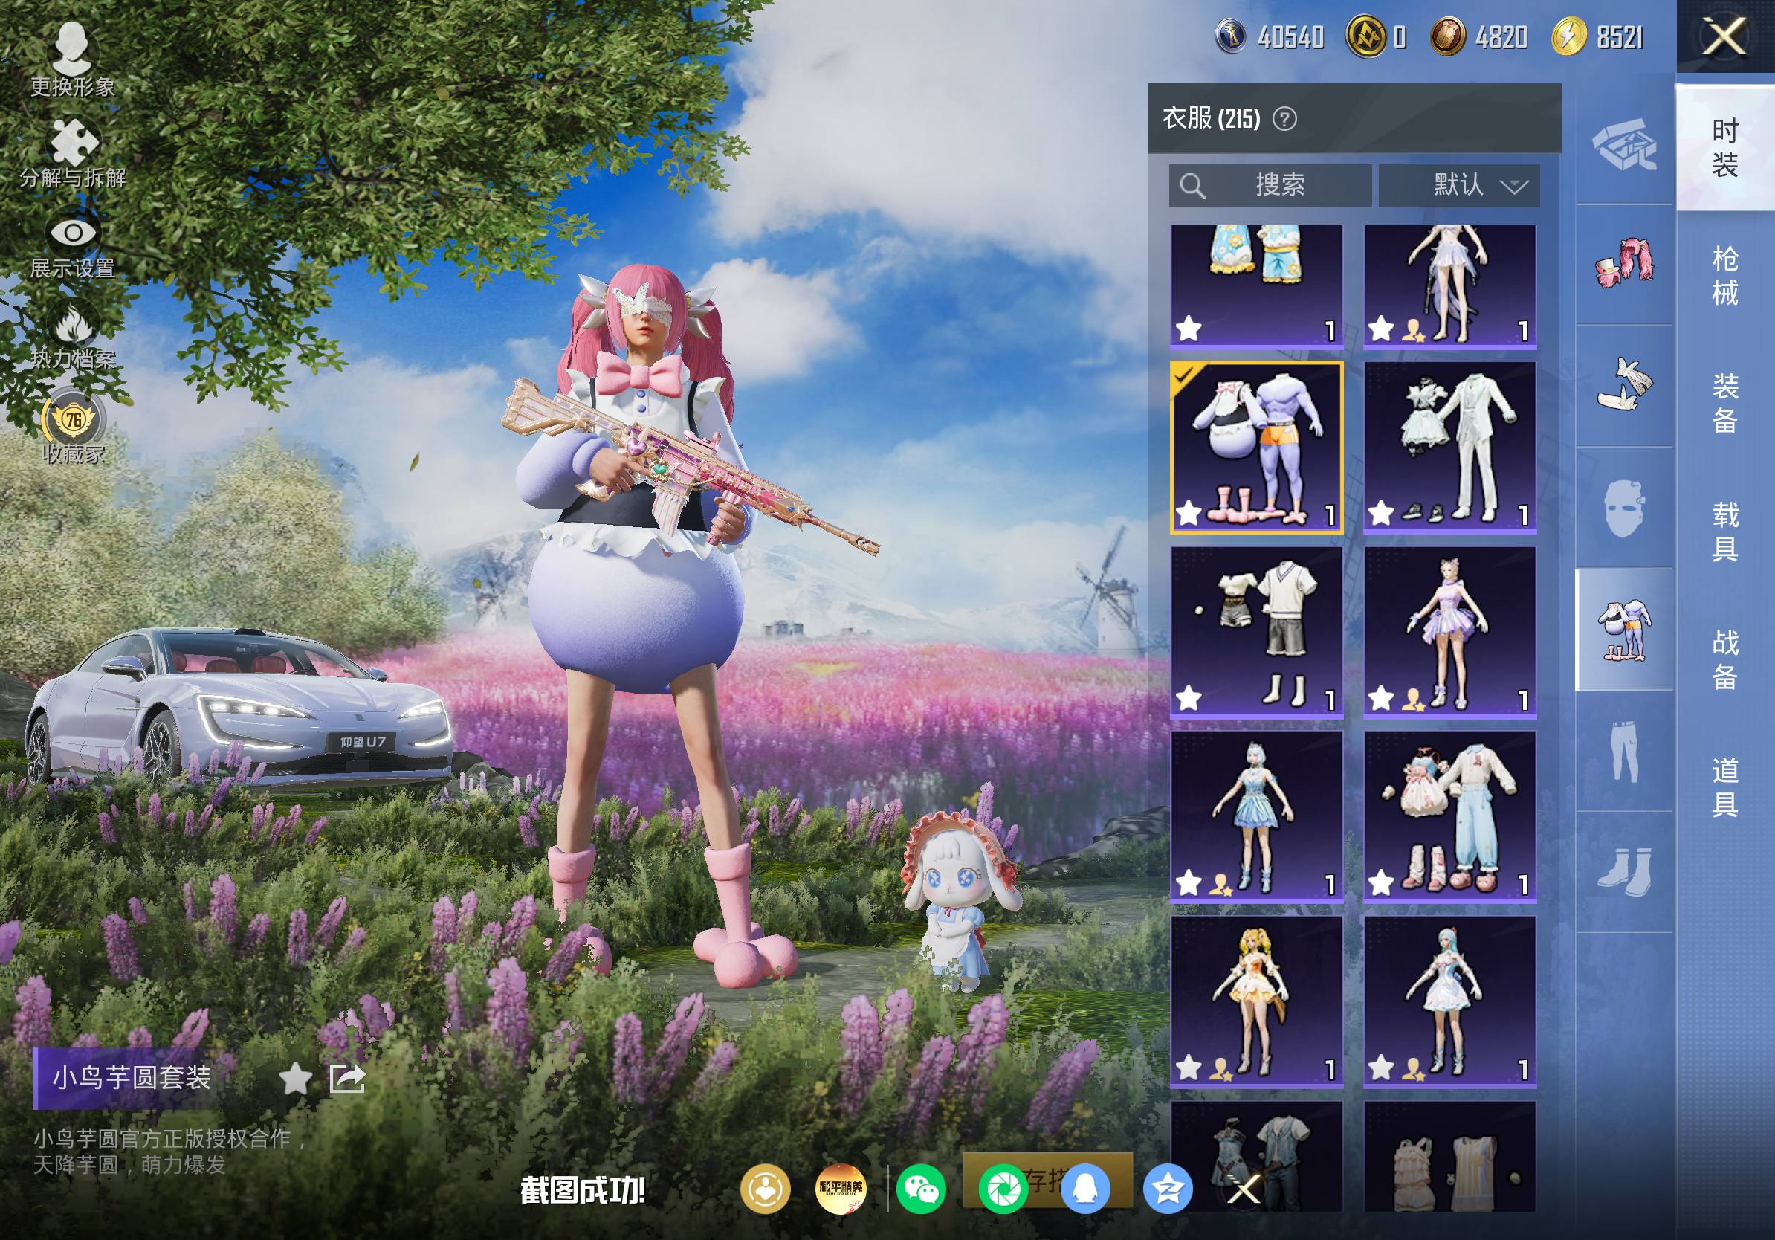Toggle favorite star on yellow dress outfit
The image size is (1775, 1240).
point(1189,1068)
